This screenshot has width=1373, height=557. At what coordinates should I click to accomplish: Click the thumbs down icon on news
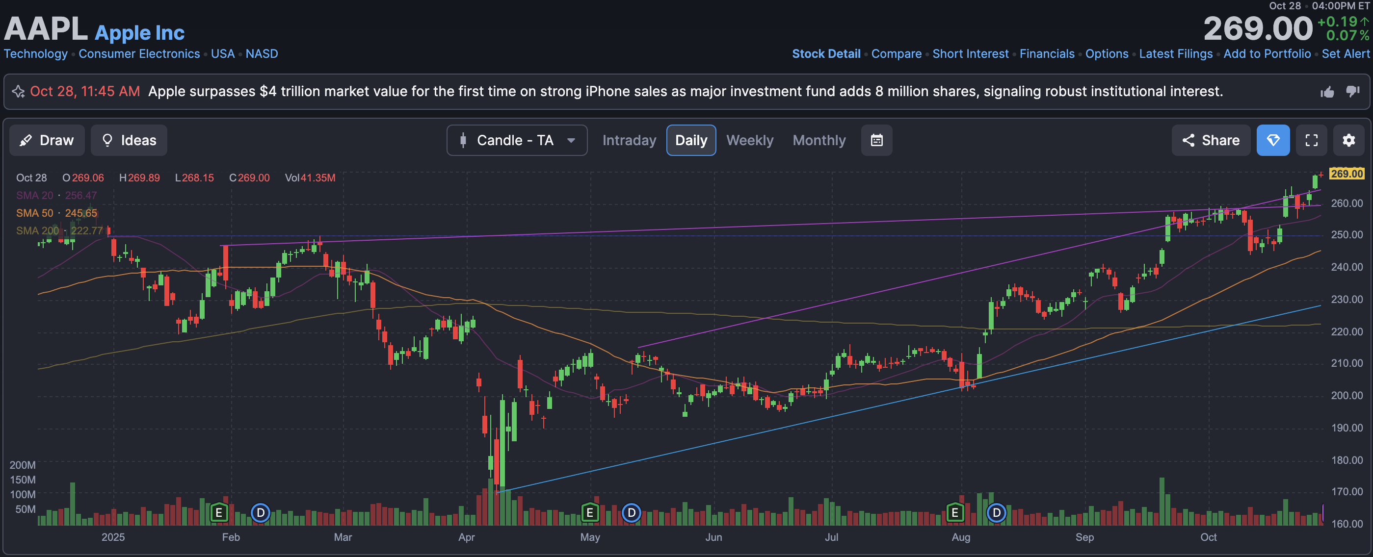pos(1353,92)
